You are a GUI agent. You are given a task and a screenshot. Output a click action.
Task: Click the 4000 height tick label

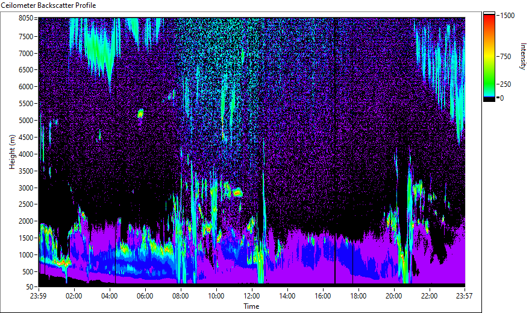coord(26,154)
